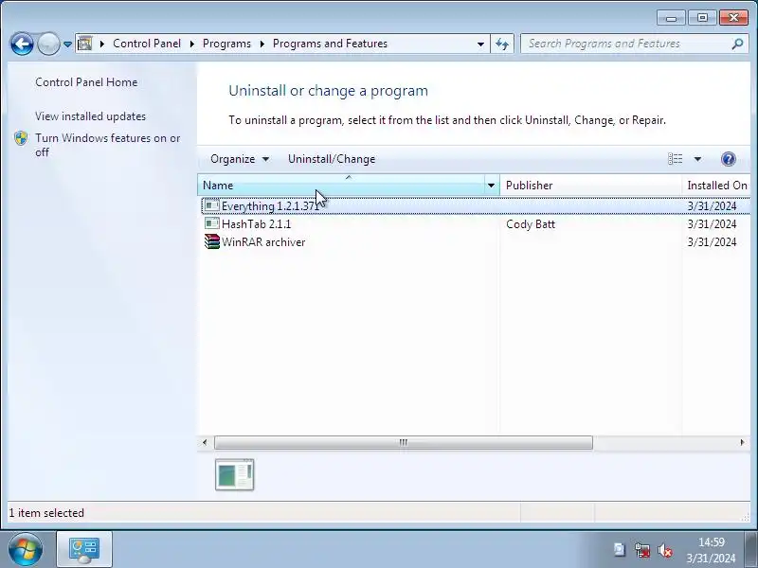Click the muted volume tray icon
This screenshot has width=758, height=568.
pyautogui.click(x=665, y=550)
